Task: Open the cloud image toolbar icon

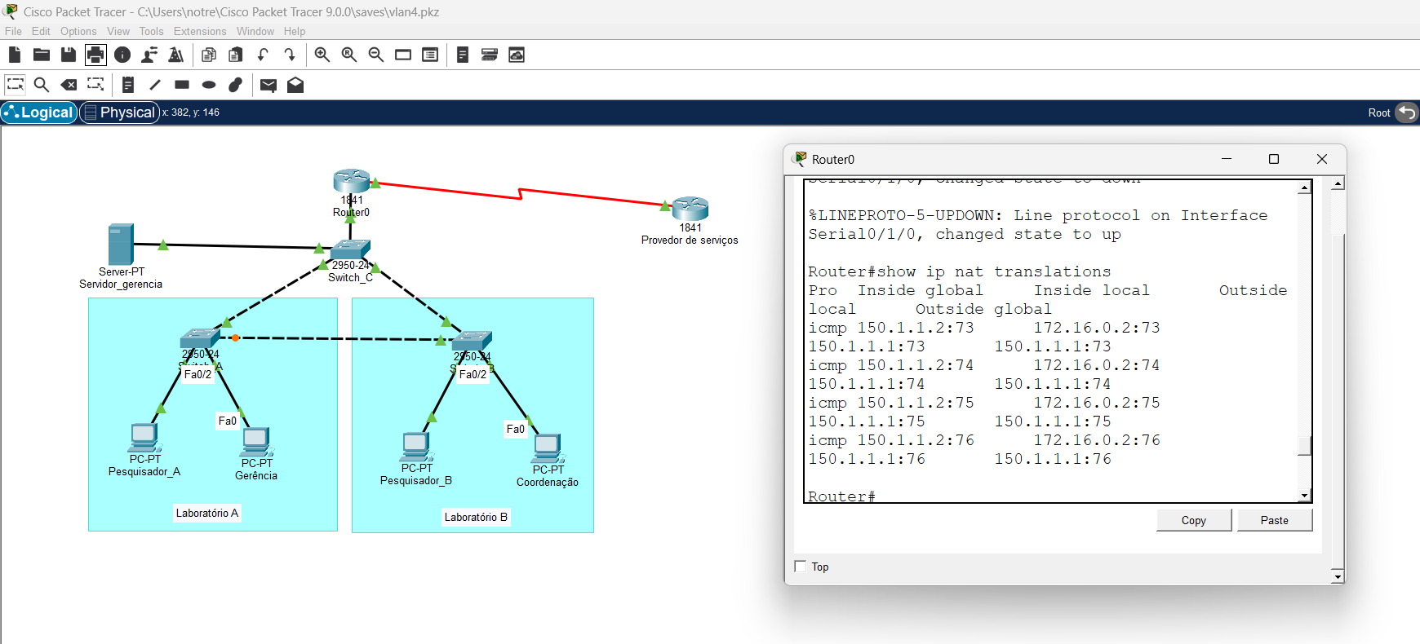Action: click(x=517, y=55)
